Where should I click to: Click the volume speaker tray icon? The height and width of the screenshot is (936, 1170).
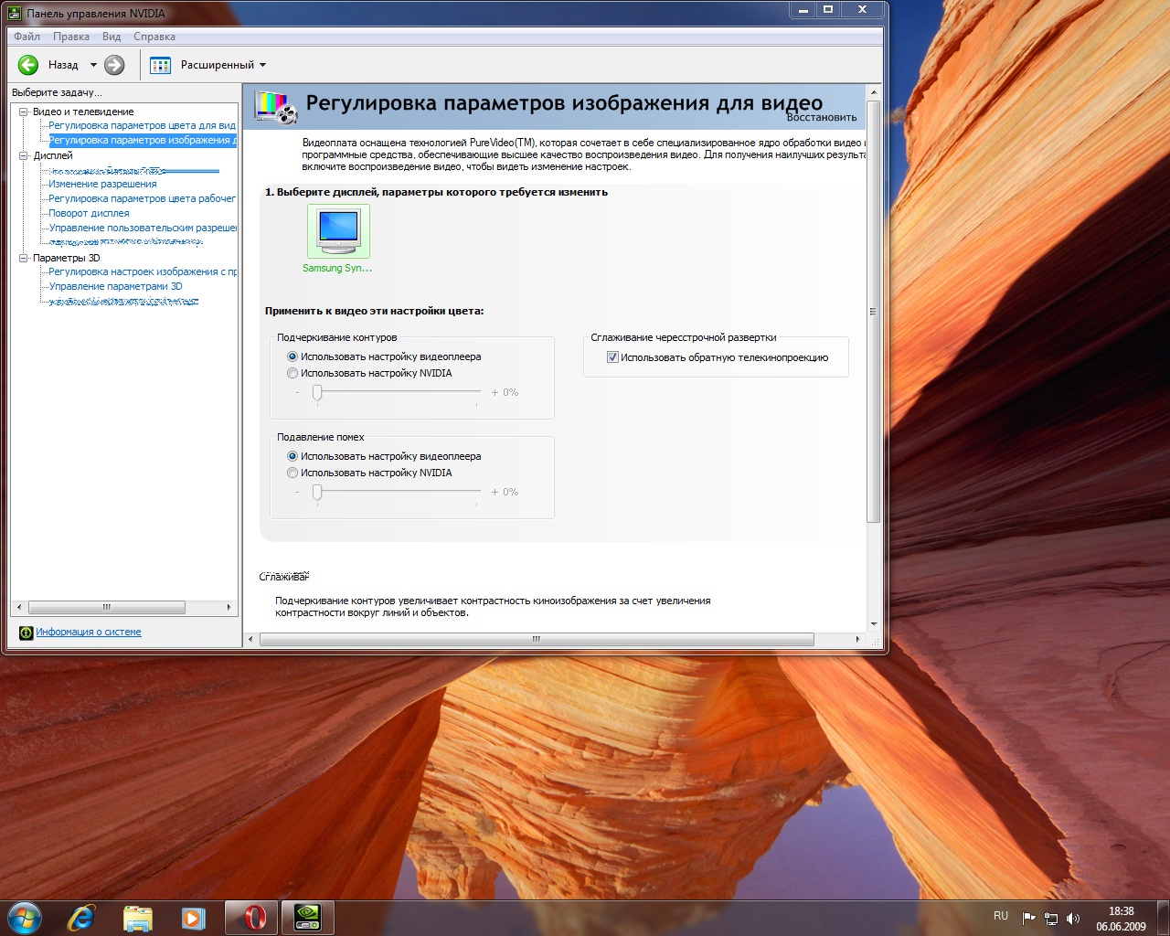pos(1073,919)
